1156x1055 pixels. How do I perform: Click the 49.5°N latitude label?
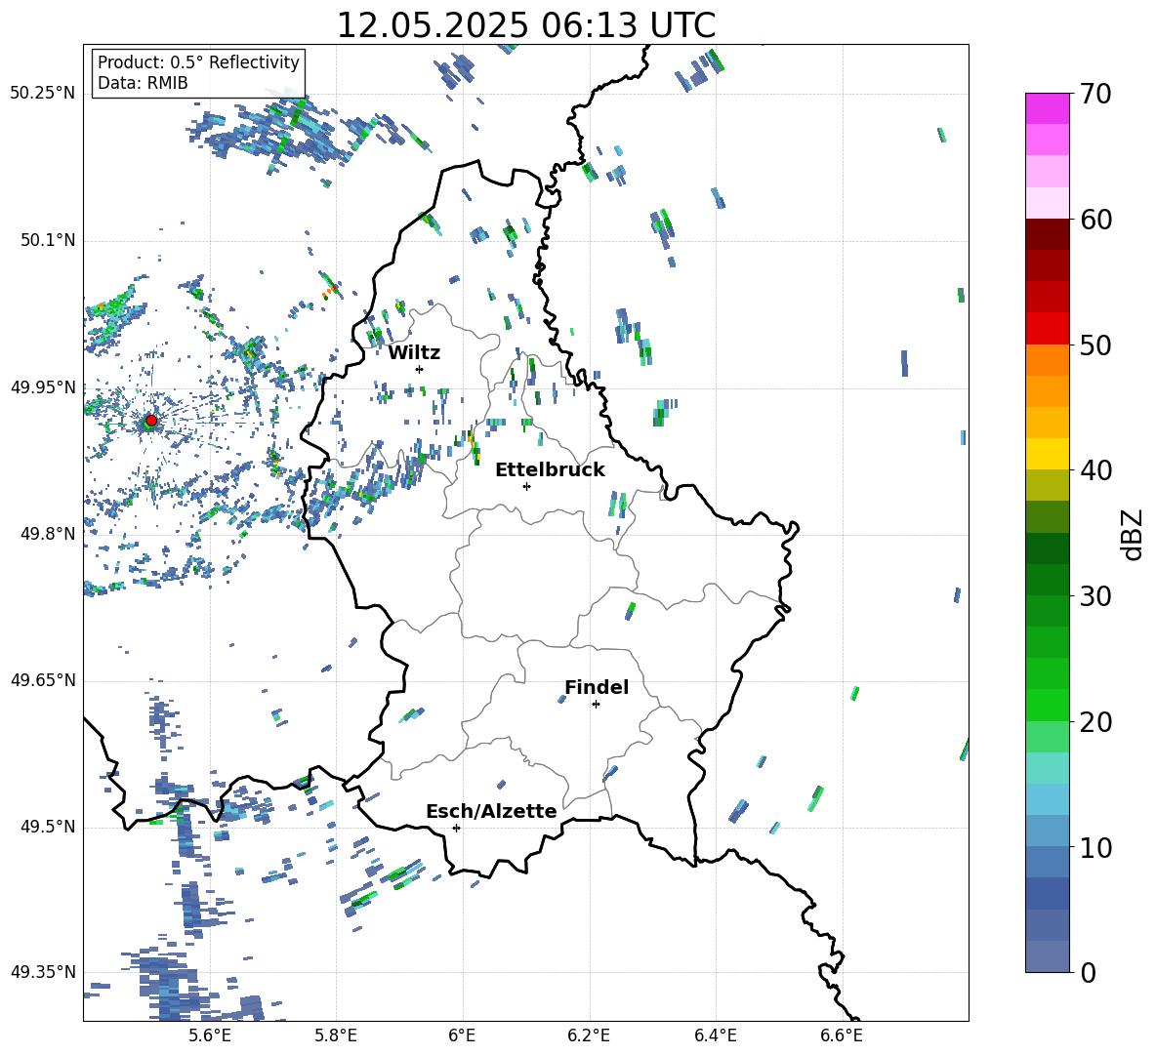point(48,827)
